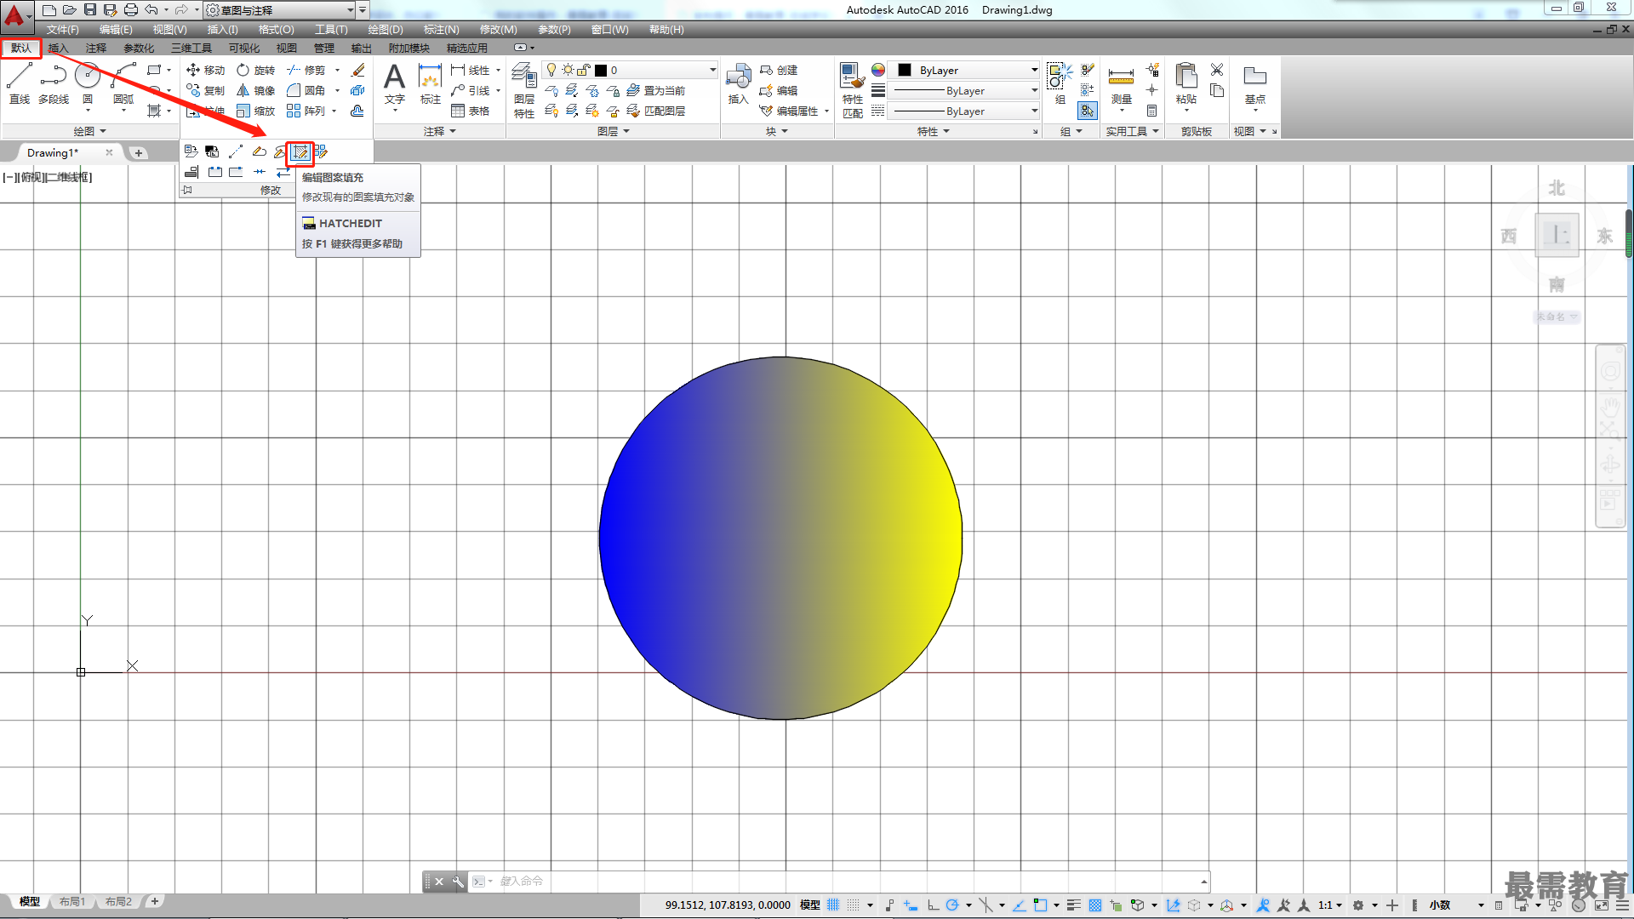Click the Rotate (旋转) tool
Viewport: 1634px width, 919px height.
(255, 70)
